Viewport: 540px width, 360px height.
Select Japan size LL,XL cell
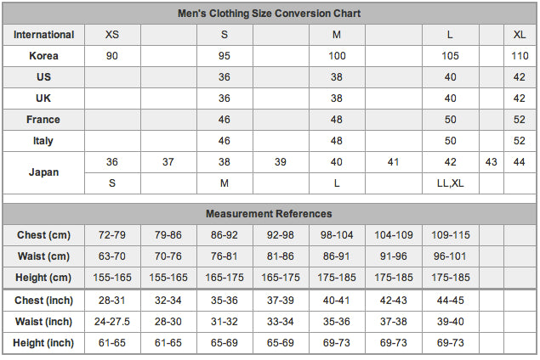pyautogui.click(x=450, y=183)
